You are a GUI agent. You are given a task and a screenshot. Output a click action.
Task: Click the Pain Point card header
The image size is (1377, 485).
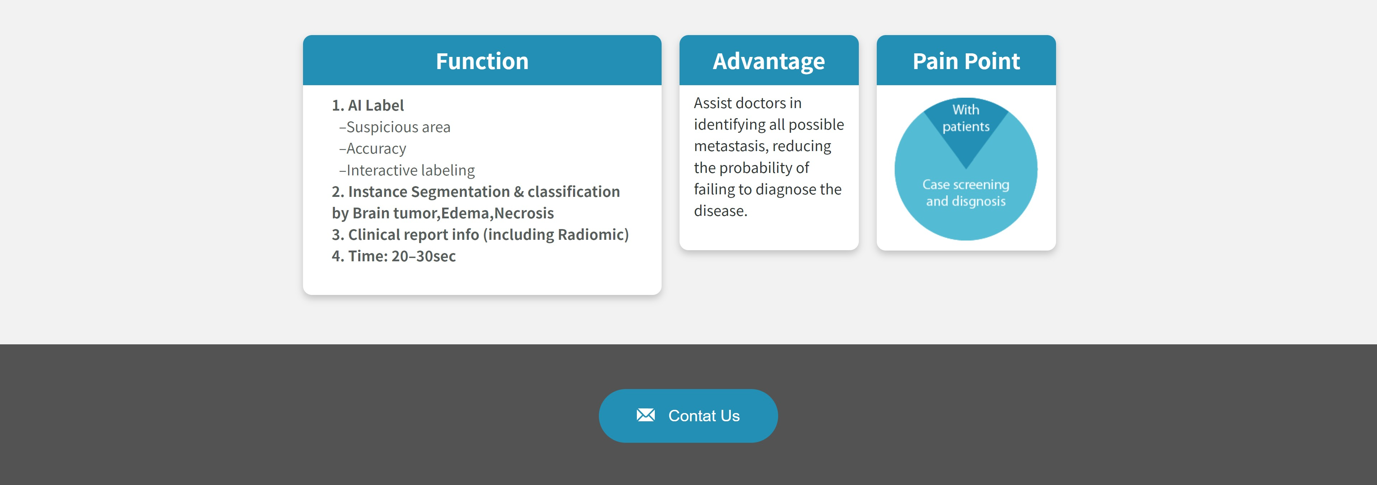[965, 61]
